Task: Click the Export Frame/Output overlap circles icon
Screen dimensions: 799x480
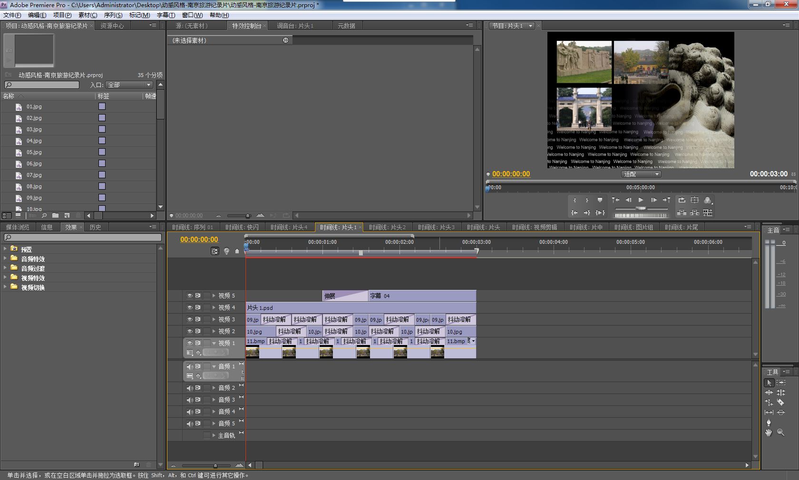Action: (707, 200)
